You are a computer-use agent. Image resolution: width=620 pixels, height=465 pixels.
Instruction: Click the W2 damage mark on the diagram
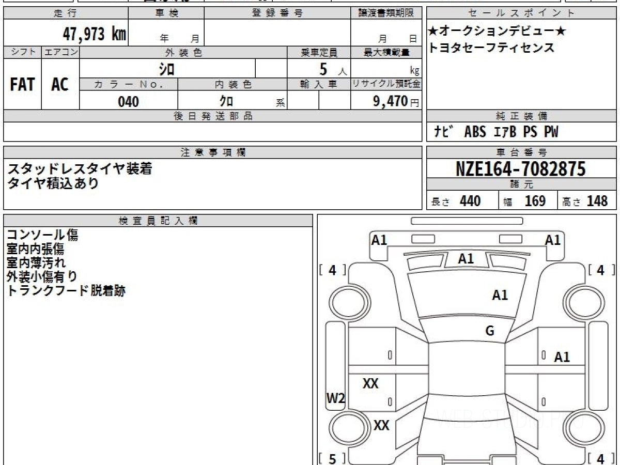point(335,398)
